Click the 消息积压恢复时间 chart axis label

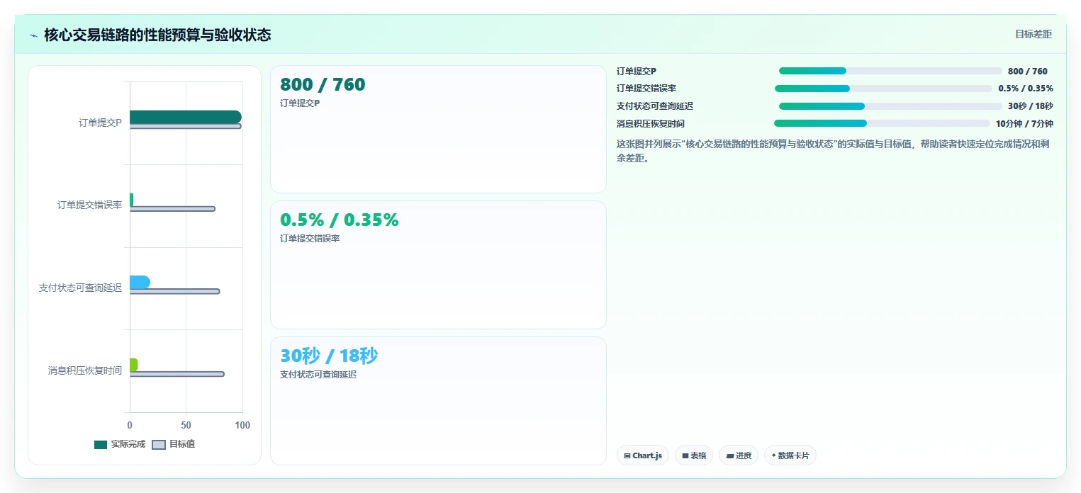point(85,370)
